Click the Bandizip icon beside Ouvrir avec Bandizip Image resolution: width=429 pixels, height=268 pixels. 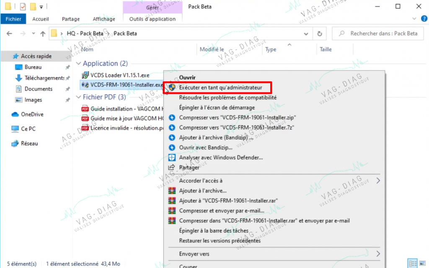[x=172, y=148]
